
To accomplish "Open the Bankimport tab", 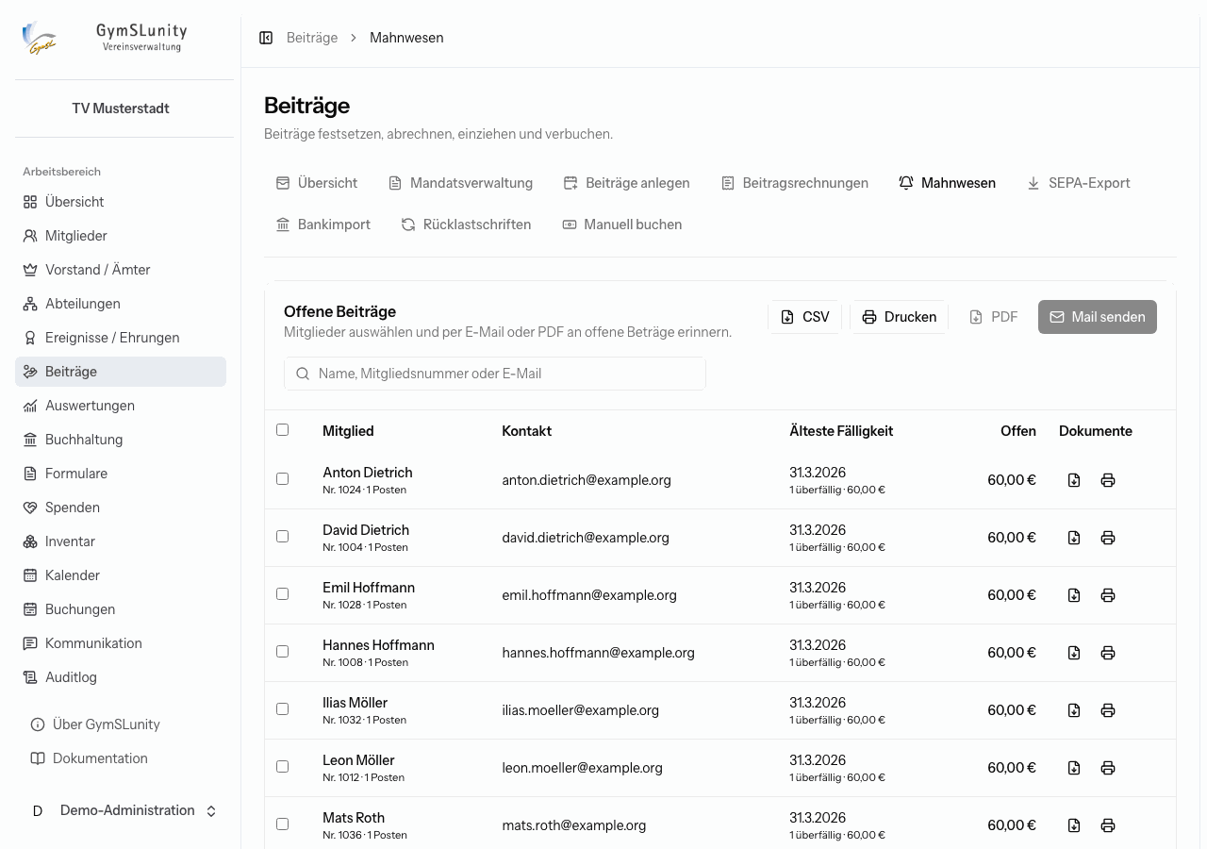I will [322, 225].
